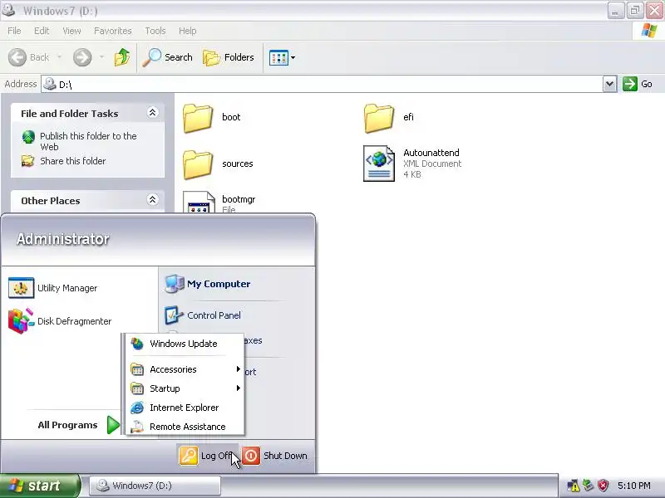665x498 pixels.
Task: Expand the Accessories submenu
Action: pos(185,369)
